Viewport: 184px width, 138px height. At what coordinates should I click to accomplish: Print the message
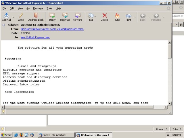(128, 17)
